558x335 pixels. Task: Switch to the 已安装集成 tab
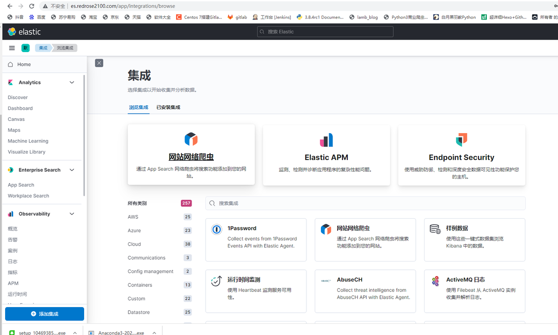click(x=168, y=107)
